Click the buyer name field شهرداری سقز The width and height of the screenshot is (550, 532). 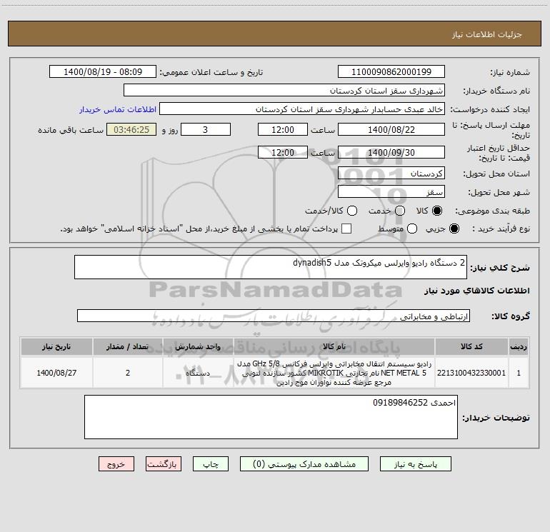click(x=284, y=91)
